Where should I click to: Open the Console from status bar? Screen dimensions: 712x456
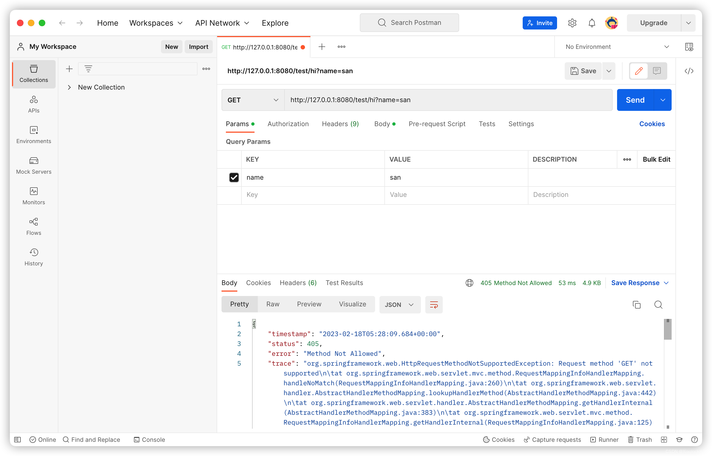pos(149,439)
